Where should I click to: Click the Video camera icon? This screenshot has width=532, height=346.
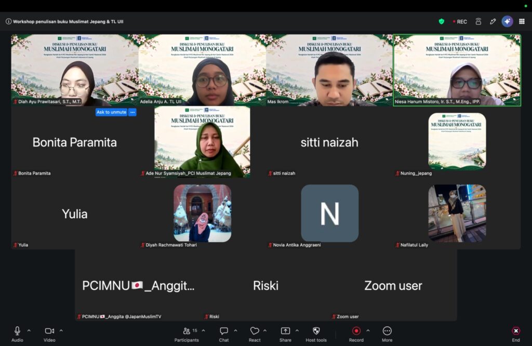(x=49, y=331)
